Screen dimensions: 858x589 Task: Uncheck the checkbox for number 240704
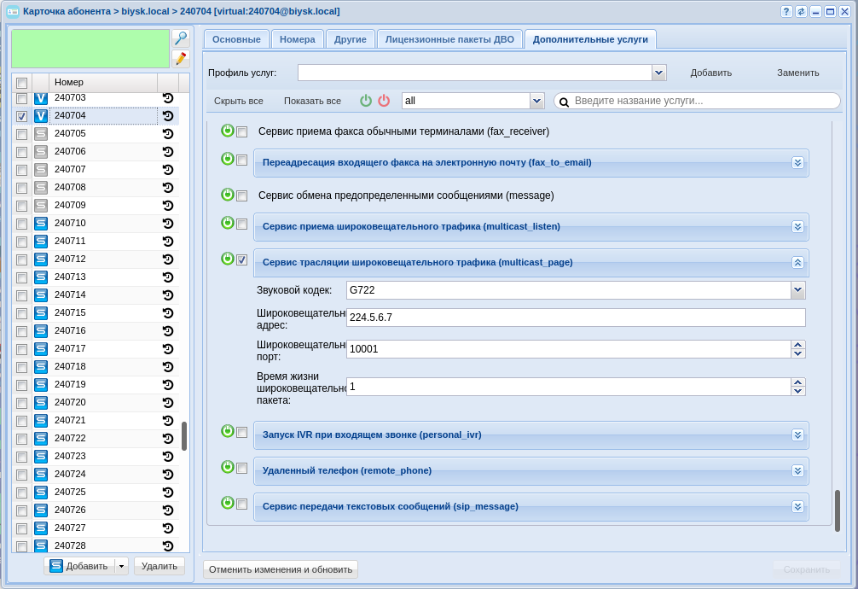click(22, 116)
